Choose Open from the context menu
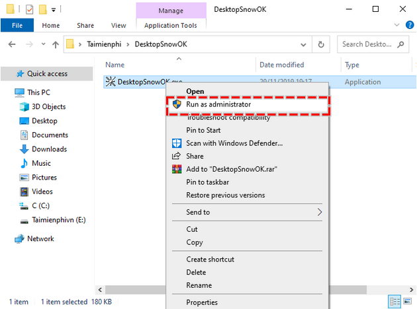 [x=195, y=91]
